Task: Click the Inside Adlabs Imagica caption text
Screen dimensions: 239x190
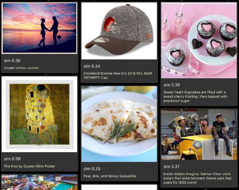Action: [x=197, y=178]
